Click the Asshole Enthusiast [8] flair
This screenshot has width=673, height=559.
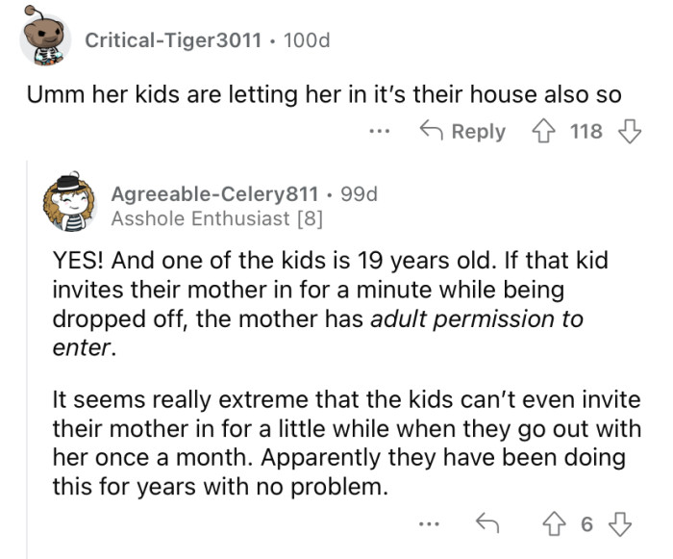pos(217,217)
